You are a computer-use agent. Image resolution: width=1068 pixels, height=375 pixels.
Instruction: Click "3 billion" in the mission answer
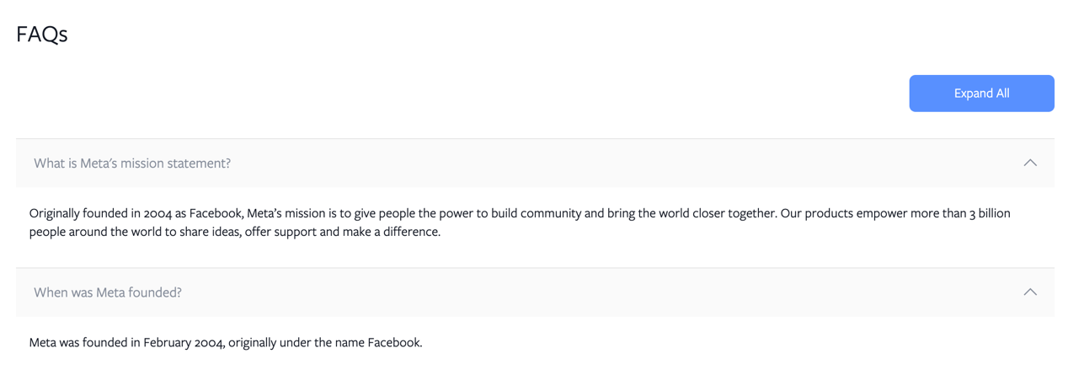pos(989,213)
